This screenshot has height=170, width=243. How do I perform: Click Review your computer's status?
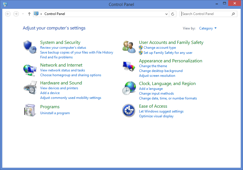point(63,48)
